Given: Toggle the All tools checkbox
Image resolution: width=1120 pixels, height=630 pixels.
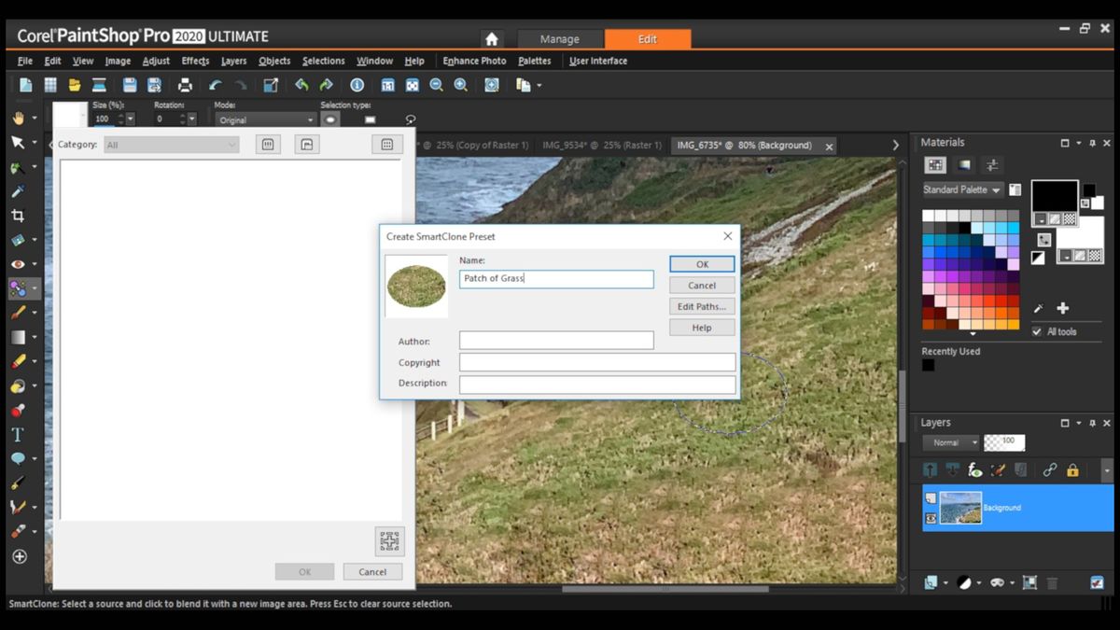Looking at the screenshot, I should pyautogui.click(x=1037, y=331).
